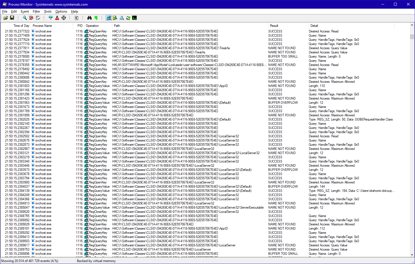The image size is (415, 264).
Task: Toggle Show File System Activity
Action: [x=115, y=18]
